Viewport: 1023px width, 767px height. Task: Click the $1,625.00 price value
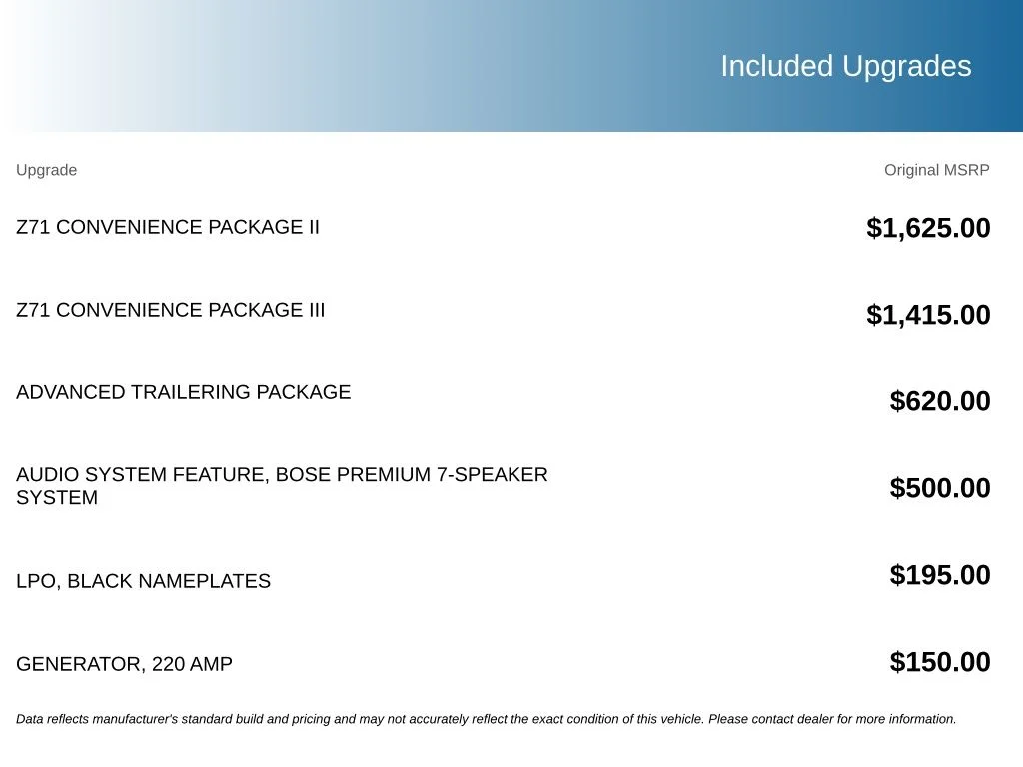[928, 228]
